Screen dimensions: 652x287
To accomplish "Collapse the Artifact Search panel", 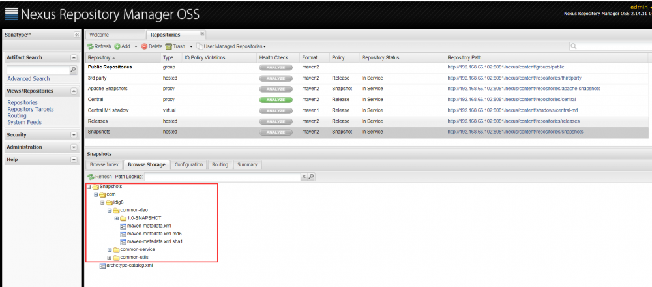I will (x=74, y=57).
